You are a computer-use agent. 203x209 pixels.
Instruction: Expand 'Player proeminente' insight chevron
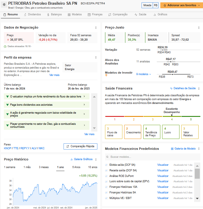click(84, 125)
